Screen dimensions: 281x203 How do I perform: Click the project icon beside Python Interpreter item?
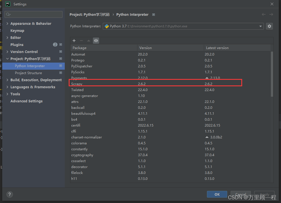[x=61, y=66]
